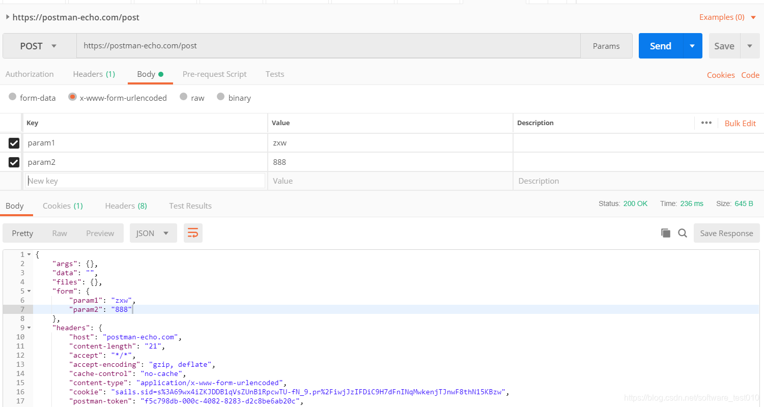This screenshot has width=764, height=407.
Task: Click the empty row Description field
Action: click(x=638, y=181)
